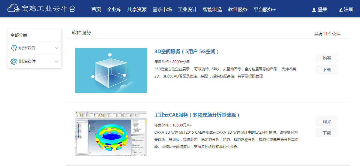
Task: Click the 制造软件 category label
Action: (x=27, y=61)
